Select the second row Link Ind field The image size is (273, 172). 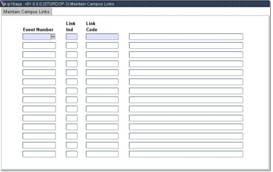coord(72,46)
